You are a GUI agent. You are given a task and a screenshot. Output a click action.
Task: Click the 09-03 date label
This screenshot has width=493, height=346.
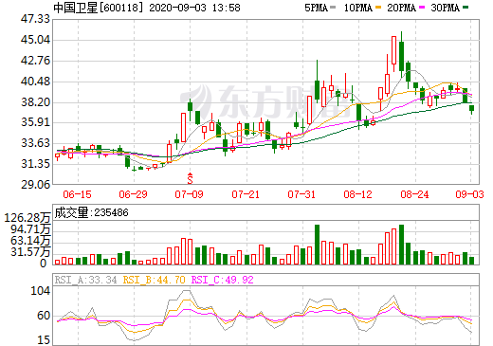click(470, 194)
